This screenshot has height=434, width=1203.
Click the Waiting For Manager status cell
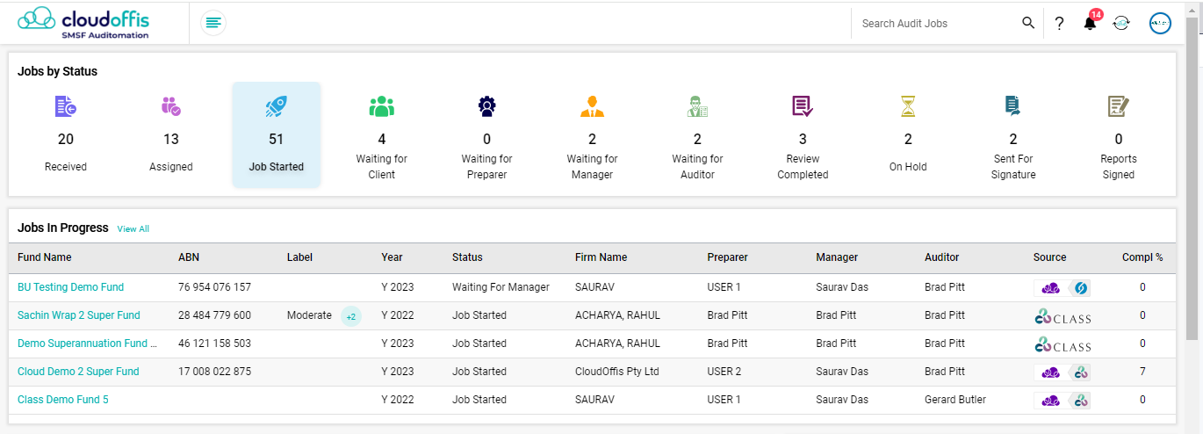point(501,287)
